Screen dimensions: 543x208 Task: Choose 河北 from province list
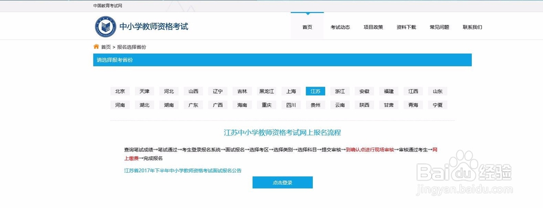(x=169, y=91)
